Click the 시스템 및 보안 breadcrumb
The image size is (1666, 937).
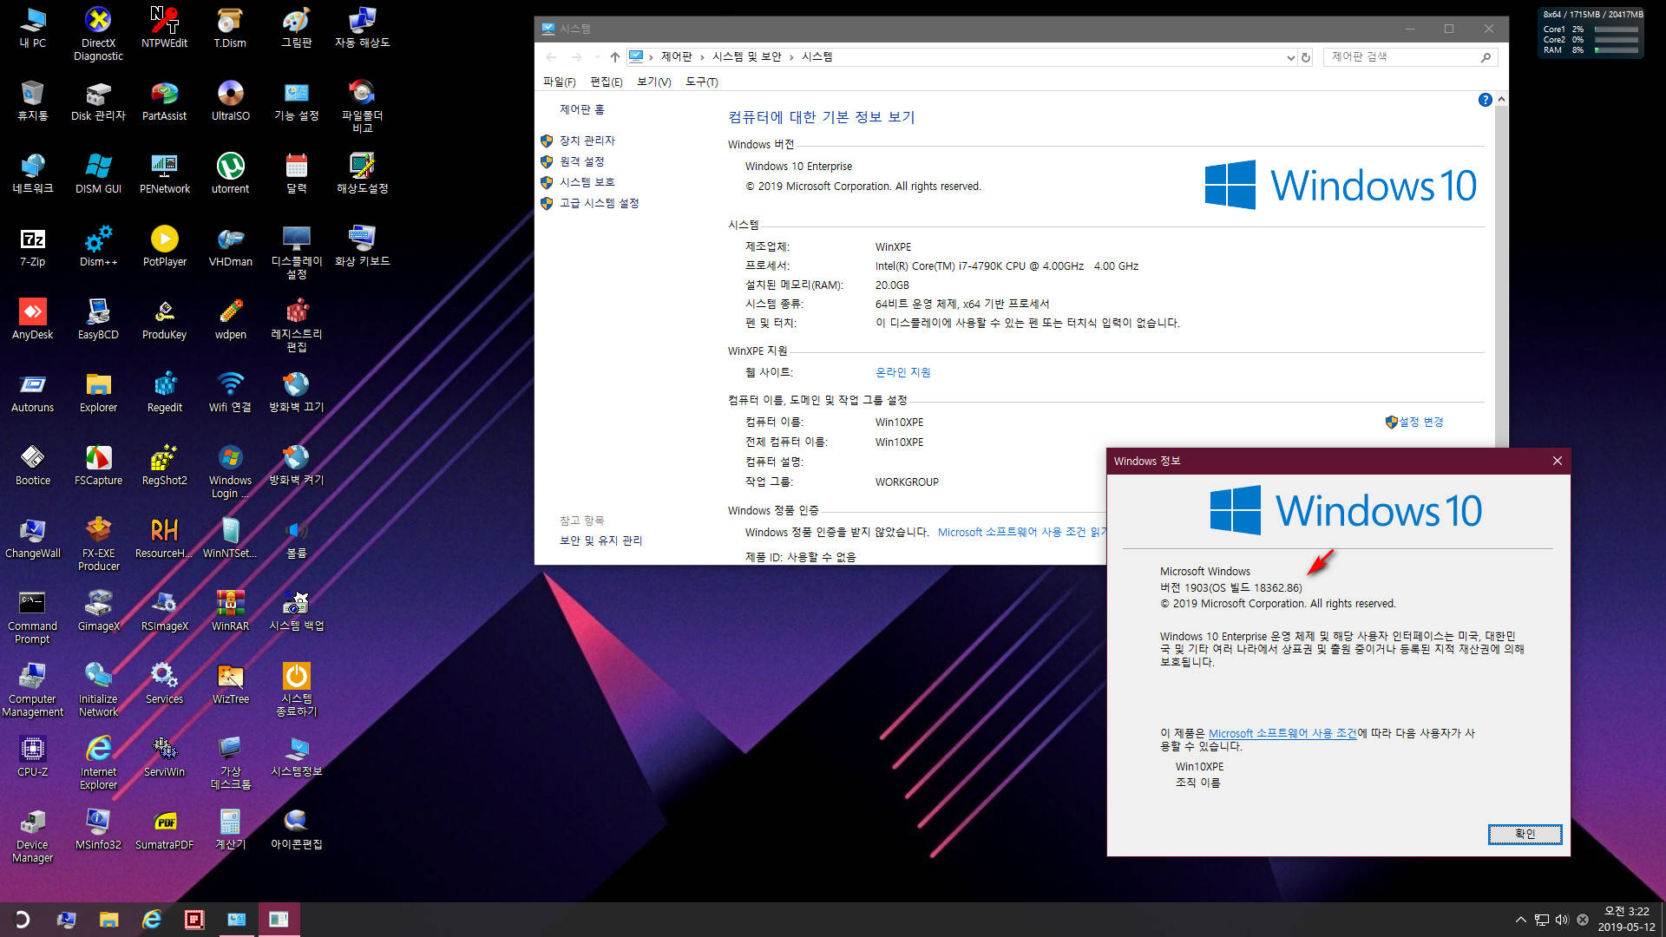pyautogui.click(x=746, y=57)
